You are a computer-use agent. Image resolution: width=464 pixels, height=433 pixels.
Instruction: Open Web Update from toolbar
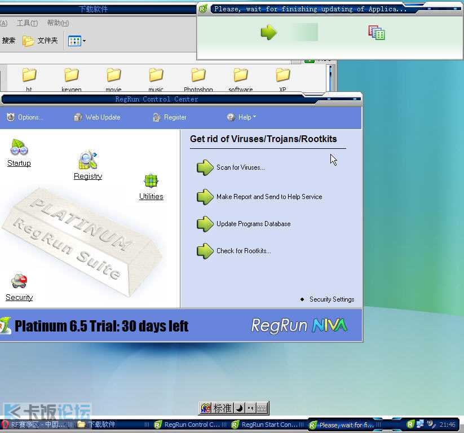(97, 117)
